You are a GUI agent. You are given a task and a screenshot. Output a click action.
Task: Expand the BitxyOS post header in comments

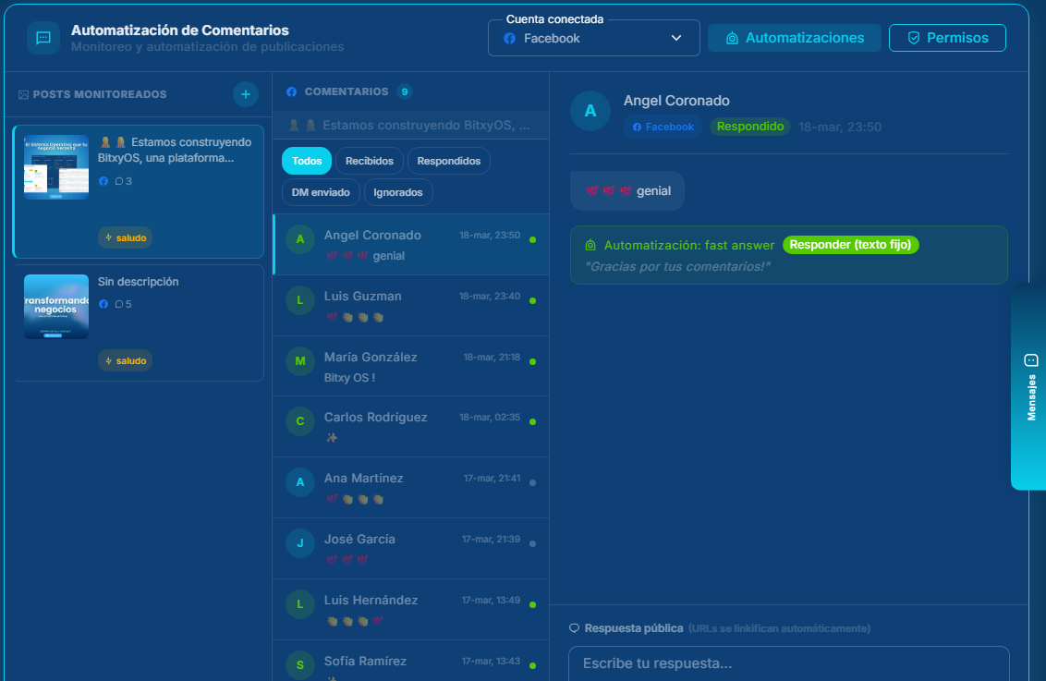coord(410,125)
